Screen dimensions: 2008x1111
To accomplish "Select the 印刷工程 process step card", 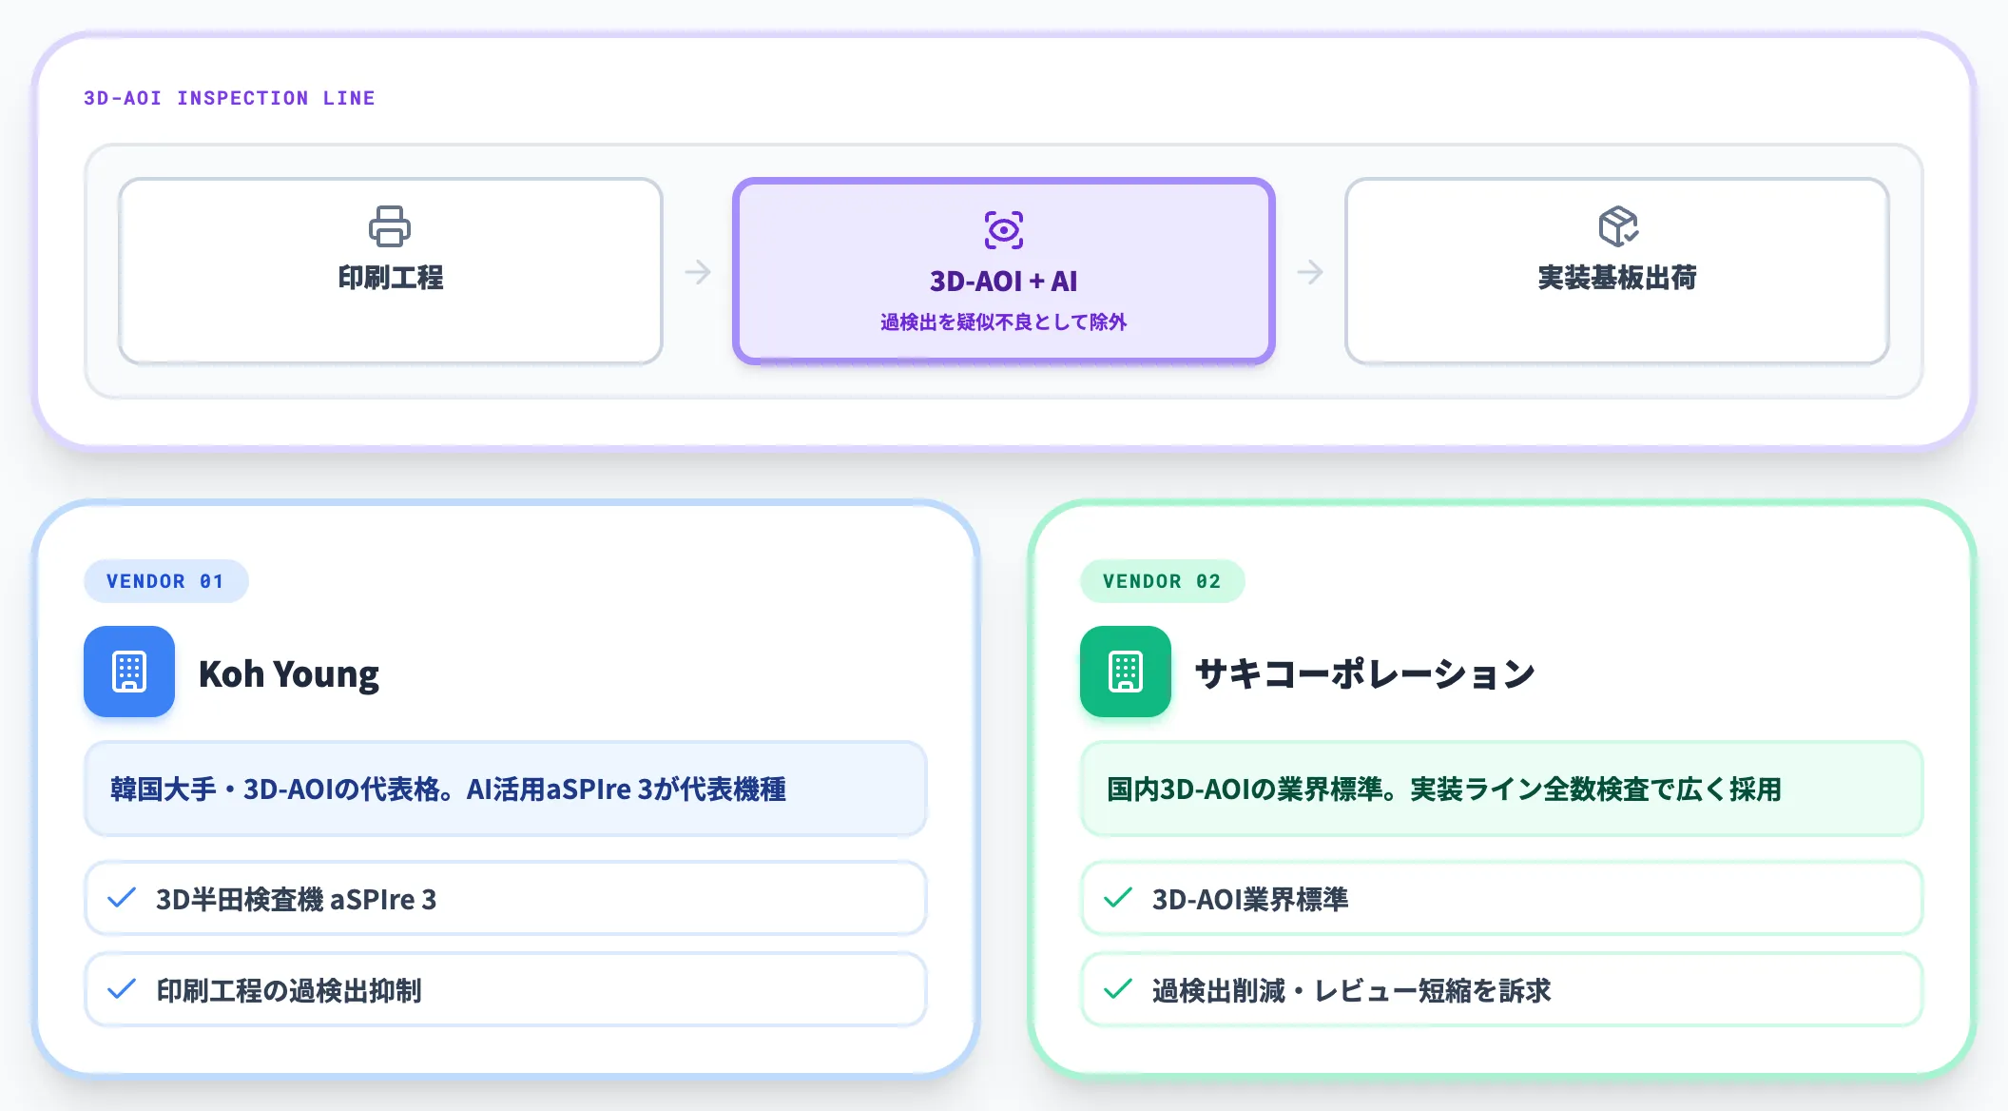I will pos(391,271).
